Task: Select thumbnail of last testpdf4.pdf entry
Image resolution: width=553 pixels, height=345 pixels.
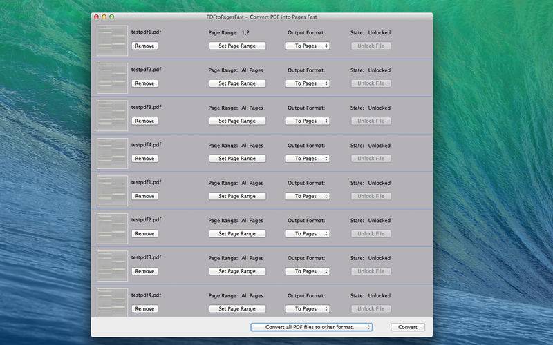Action: click(x=112, y=303)
